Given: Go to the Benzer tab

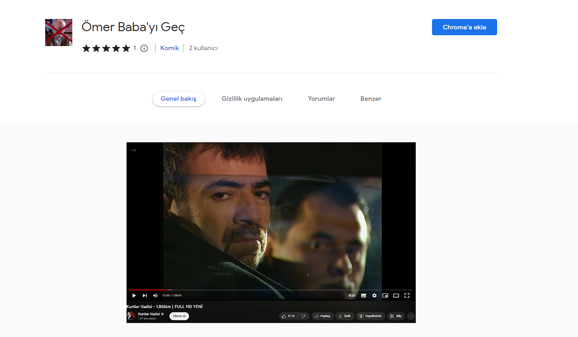Looking at the screenshot, I should click(x=371, y=99).
